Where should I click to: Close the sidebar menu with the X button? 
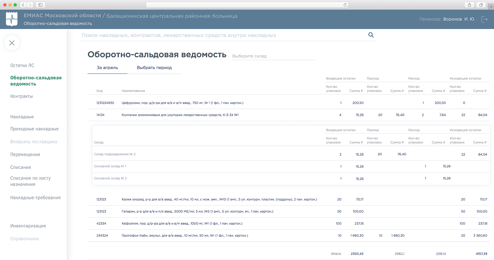pos(12,43)
